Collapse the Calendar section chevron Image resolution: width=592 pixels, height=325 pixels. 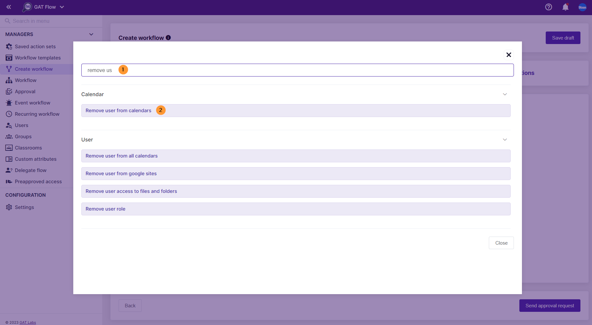(505, 94)
